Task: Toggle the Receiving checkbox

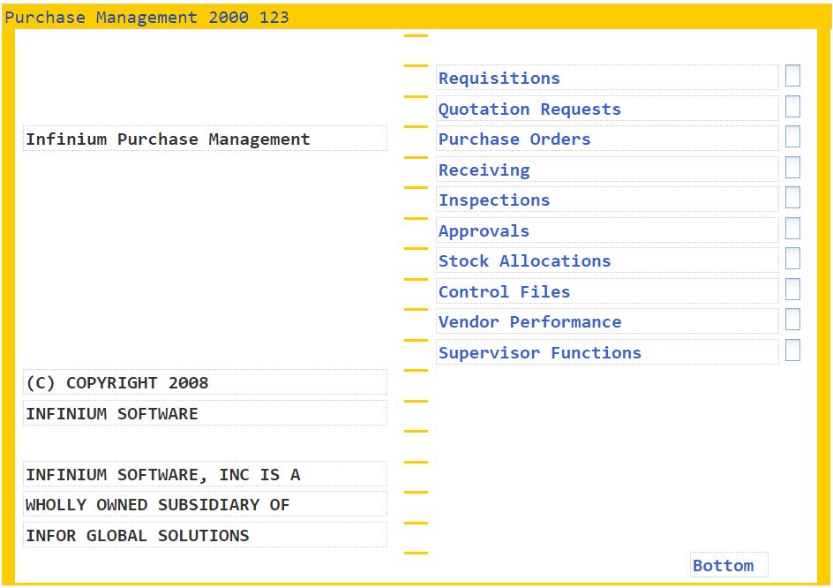Action: click(792, 168)
